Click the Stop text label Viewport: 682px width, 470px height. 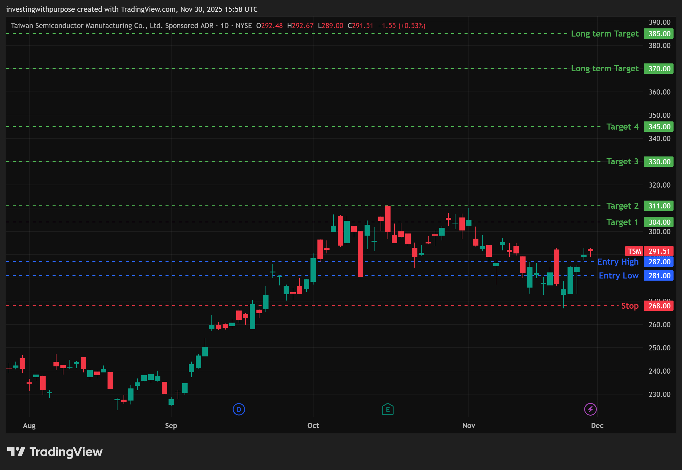(630, 306)
